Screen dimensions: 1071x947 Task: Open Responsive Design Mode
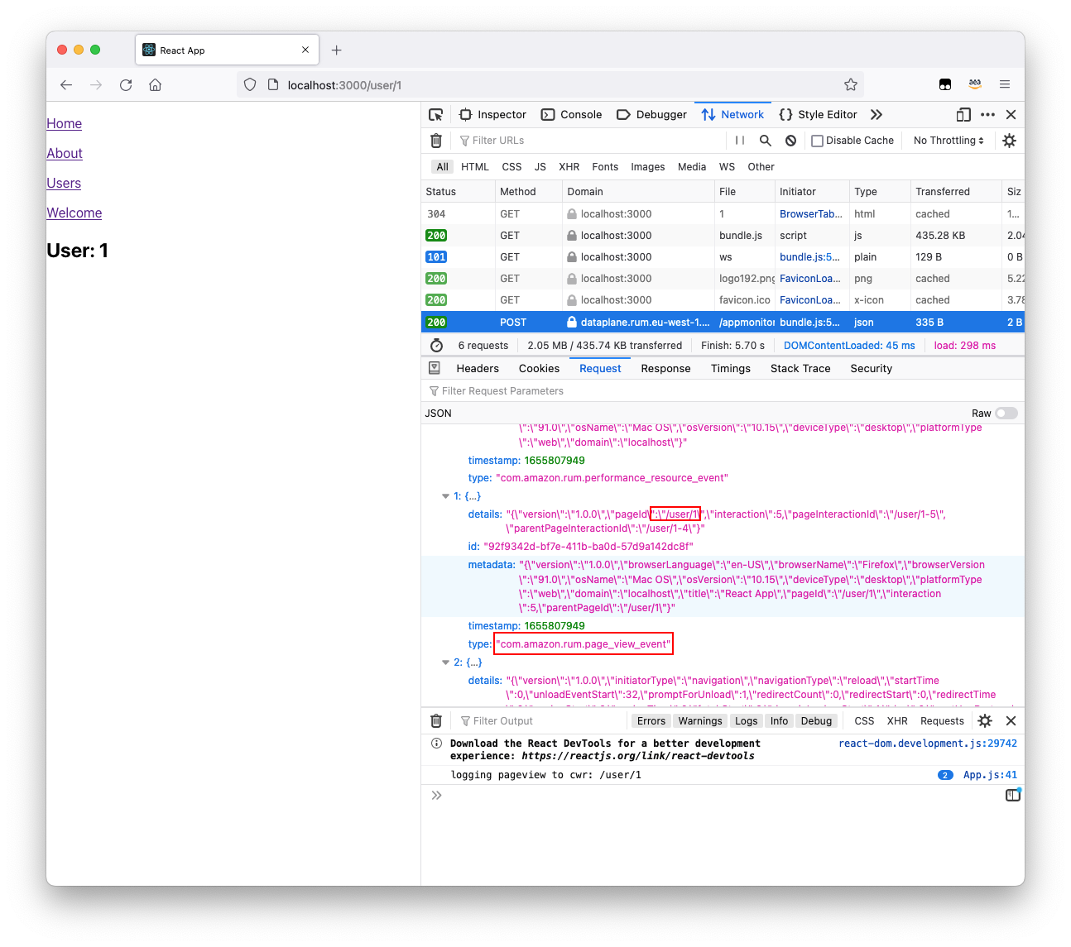coord(963,114)
